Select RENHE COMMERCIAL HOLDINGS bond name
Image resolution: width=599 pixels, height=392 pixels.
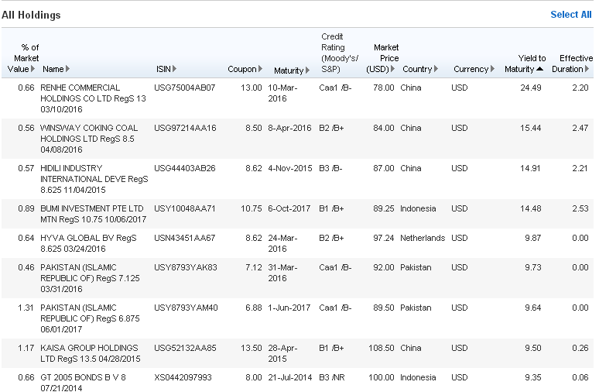(x=93, y=98)
